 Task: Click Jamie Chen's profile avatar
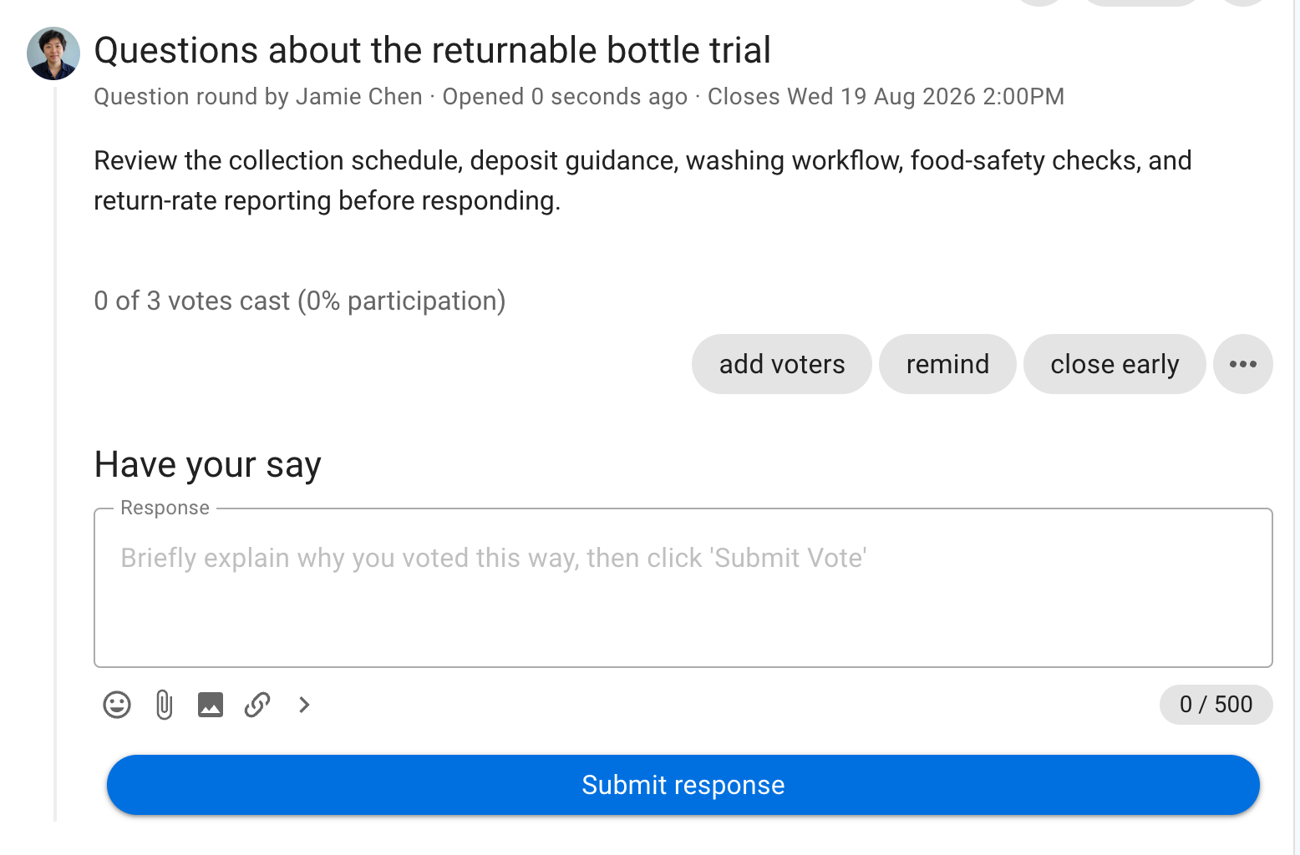[x=53, y=53]
